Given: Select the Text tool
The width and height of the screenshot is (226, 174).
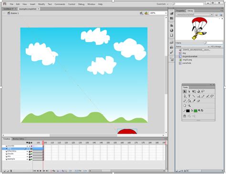Looking at the screenshot, I should (189, 96).
